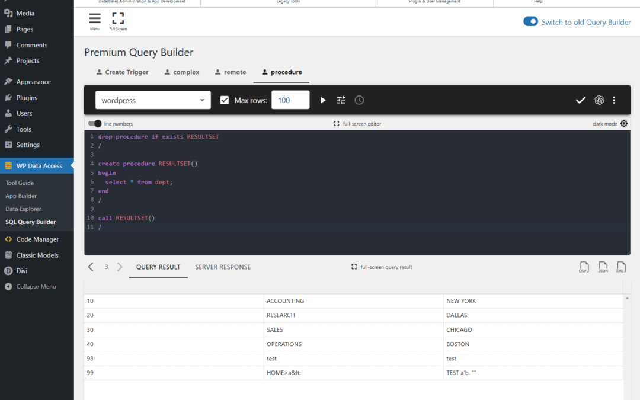Open WP Data Access menu
Viewport: 640px width, 400px height.
click(37, 166)
